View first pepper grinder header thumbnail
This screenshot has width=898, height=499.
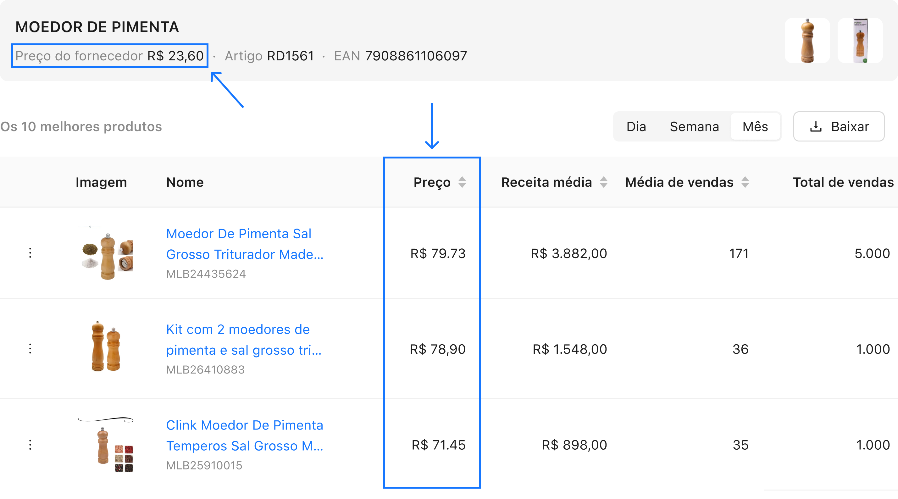tap(807, 41)
